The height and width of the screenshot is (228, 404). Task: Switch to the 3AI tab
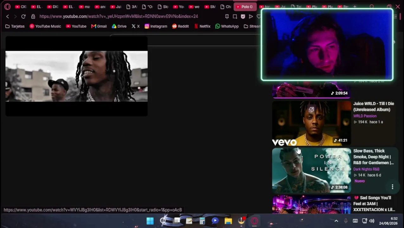[131, 7]
